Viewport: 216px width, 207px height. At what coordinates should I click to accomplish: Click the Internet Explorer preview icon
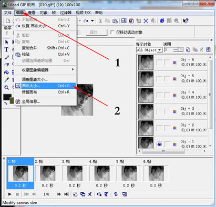[162, 21]
